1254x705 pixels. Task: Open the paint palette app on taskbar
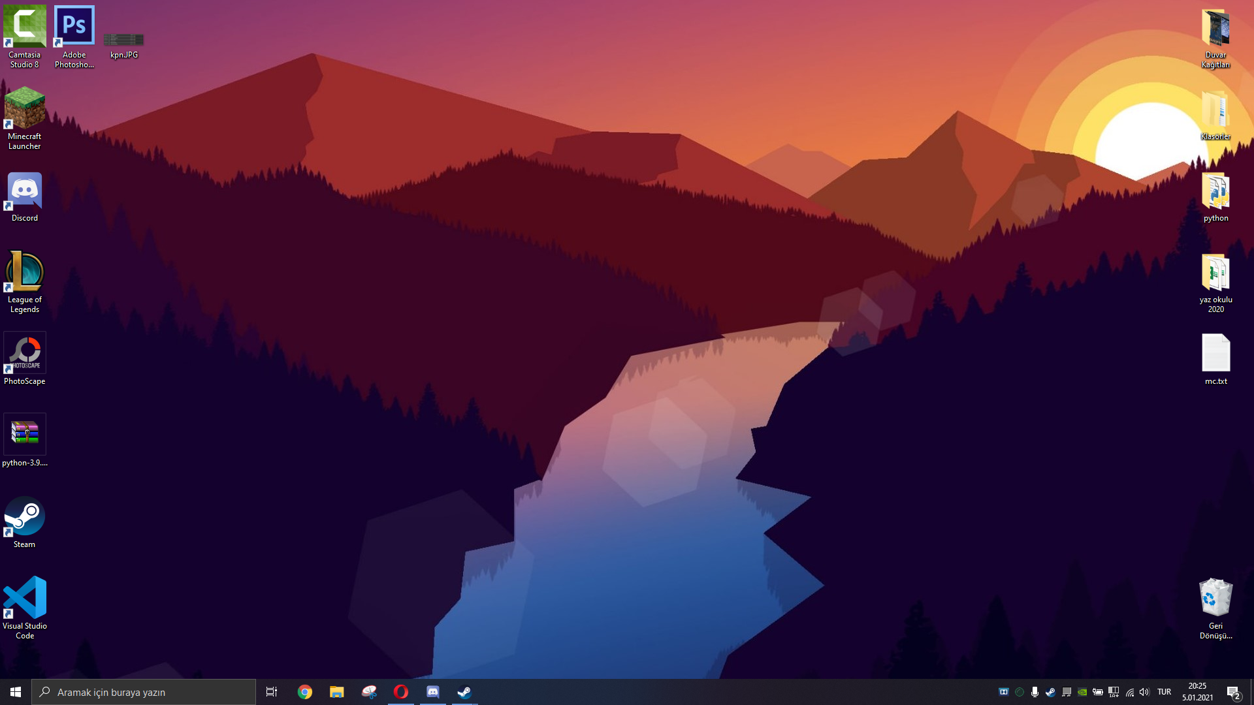369,692
